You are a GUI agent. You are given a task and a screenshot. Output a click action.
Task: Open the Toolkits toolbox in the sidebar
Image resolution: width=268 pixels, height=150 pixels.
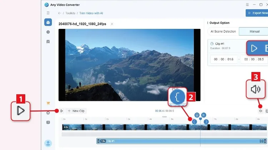(48, 22)
